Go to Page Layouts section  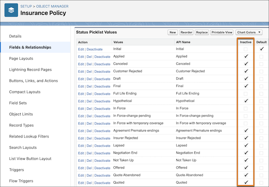pos(21,58)
